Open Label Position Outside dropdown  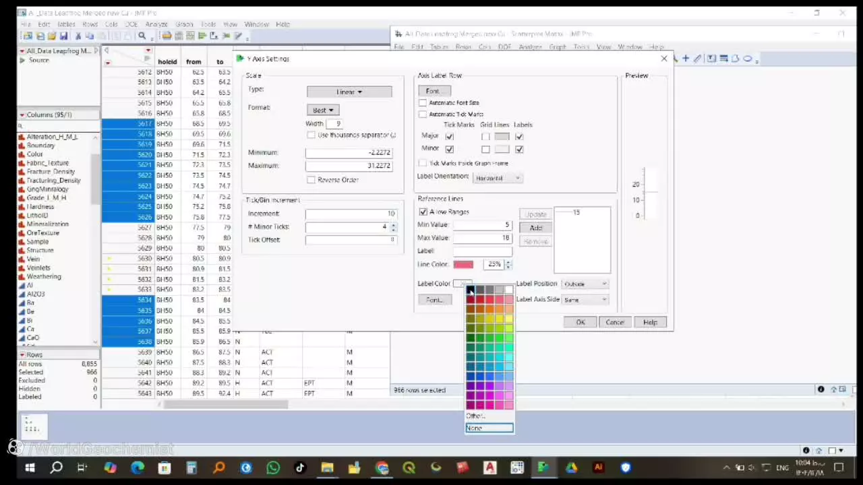585,284
